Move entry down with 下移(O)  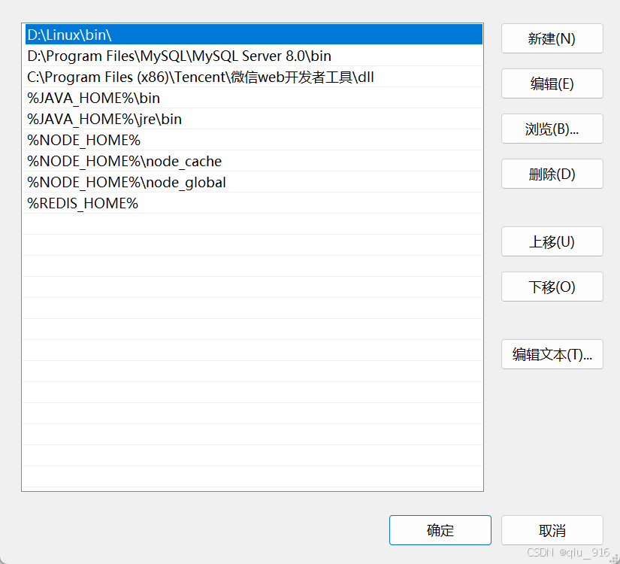552,287
